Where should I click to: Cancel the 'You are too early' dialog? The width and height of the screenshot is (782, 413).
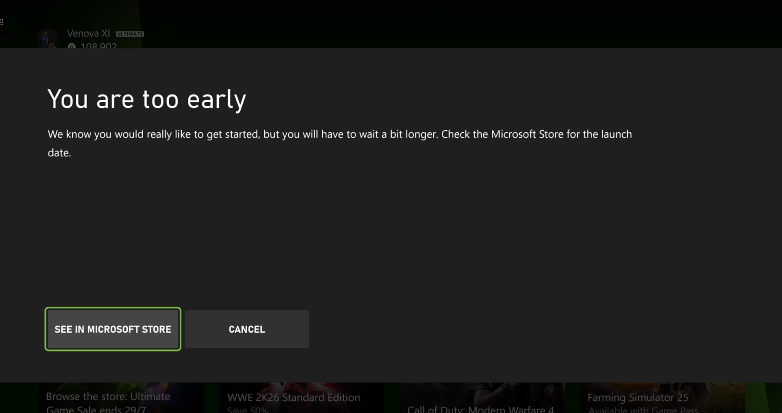click(x=247, y=329)
